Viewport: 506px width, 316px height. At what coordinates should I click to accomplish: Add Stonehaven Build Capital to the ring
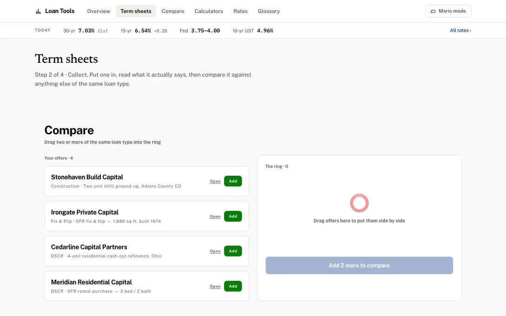point(233,181)
